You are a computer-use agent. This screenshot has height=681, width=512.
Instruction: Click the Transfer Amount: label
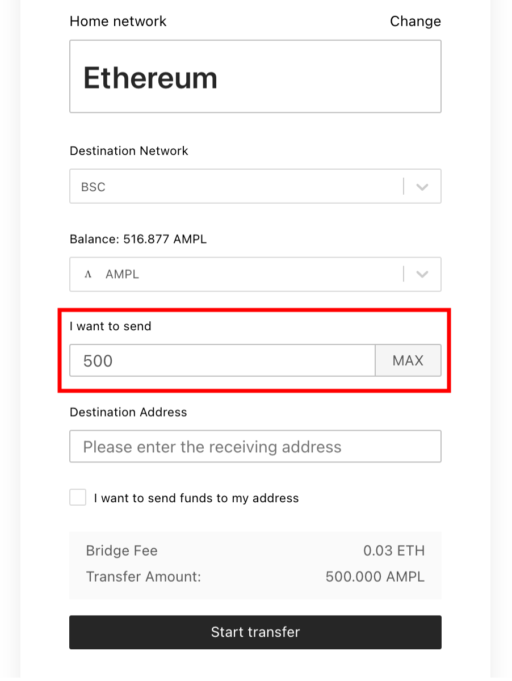click(144, 577)
